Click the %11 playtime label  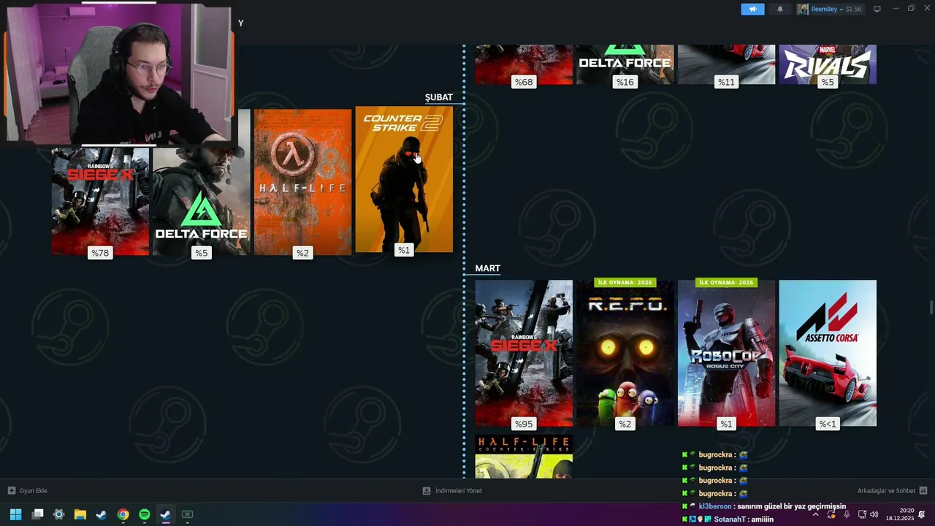(726, 82)
